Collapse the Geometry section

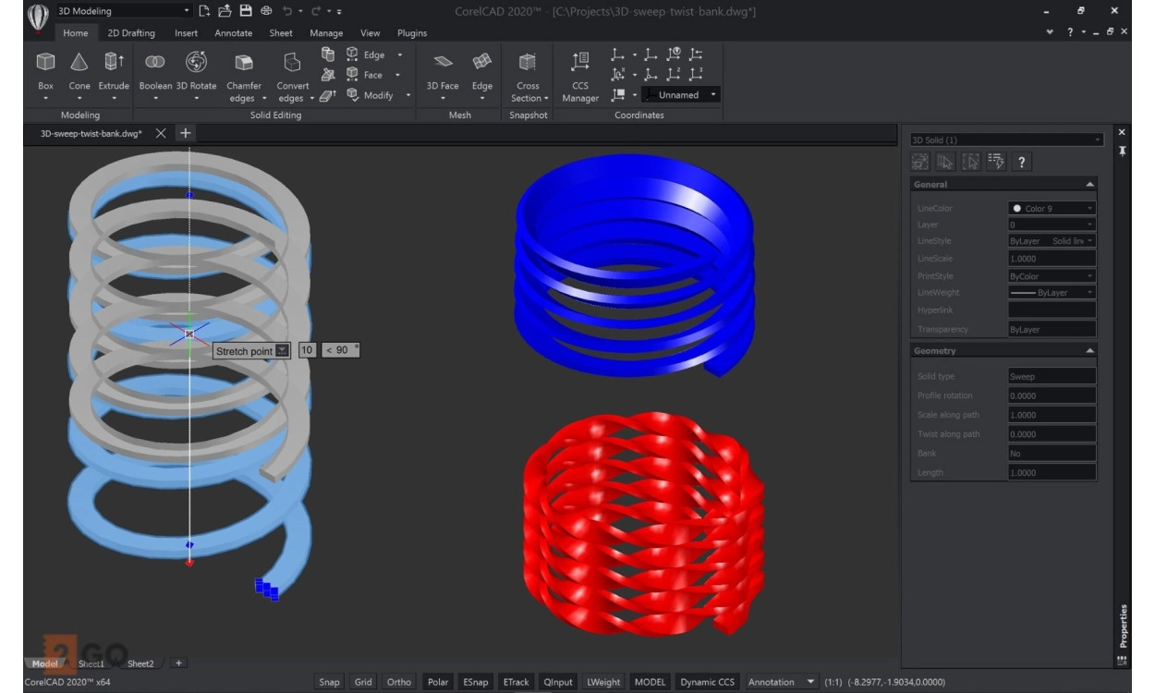click(x=1089, y=351)
